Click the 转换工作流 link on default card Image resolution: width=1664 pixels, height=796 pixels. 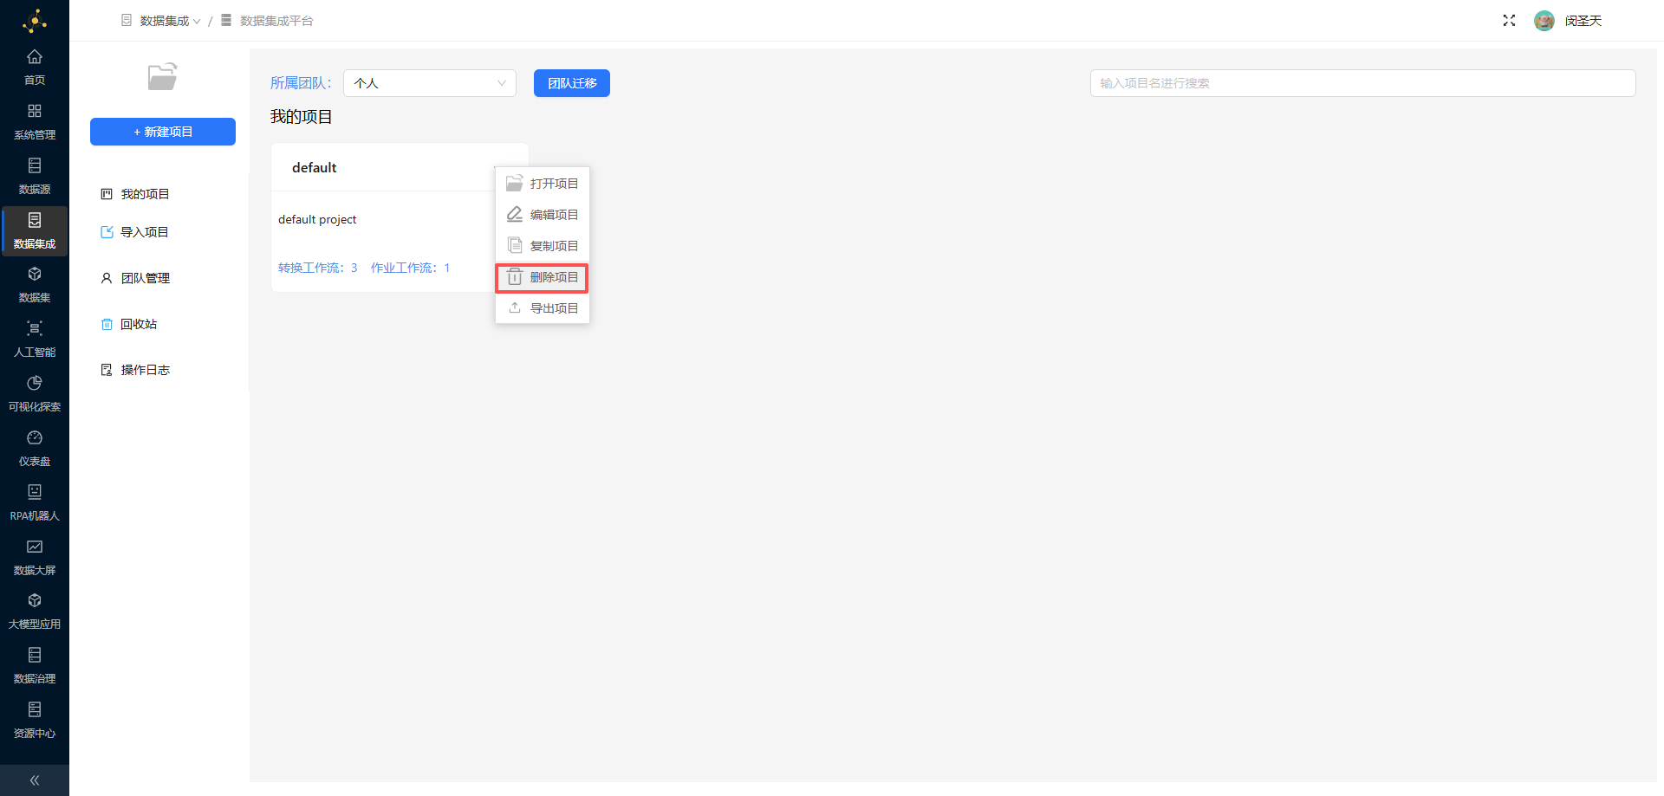tap(317, 268)
